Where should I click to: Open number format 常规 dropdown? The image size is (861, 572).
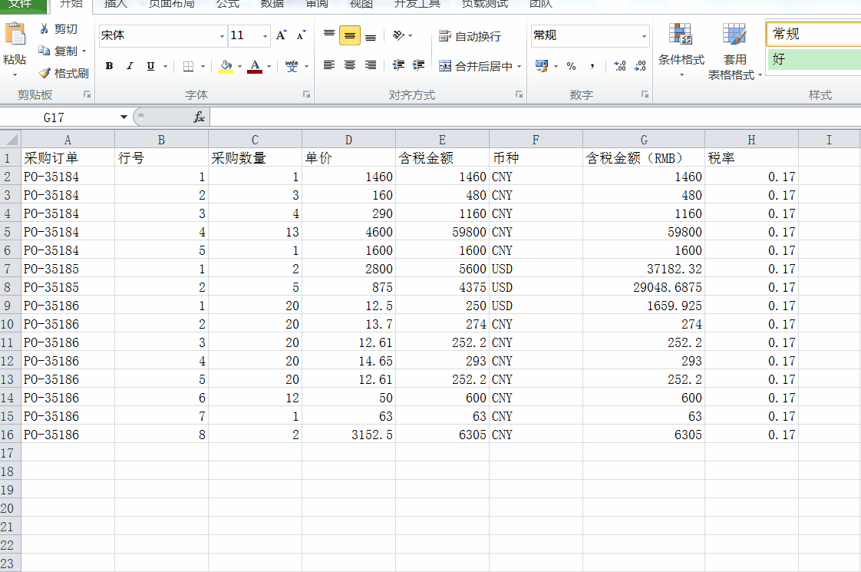[644, 36]
